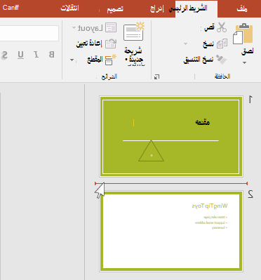Click slide number 2 in thumbnail pane
Viewport: 261px width, 280px height.
point(250,194)
